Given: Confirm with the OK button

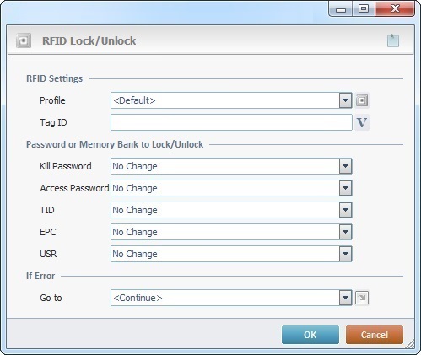Looking at the screenshot, I should 310,335.
